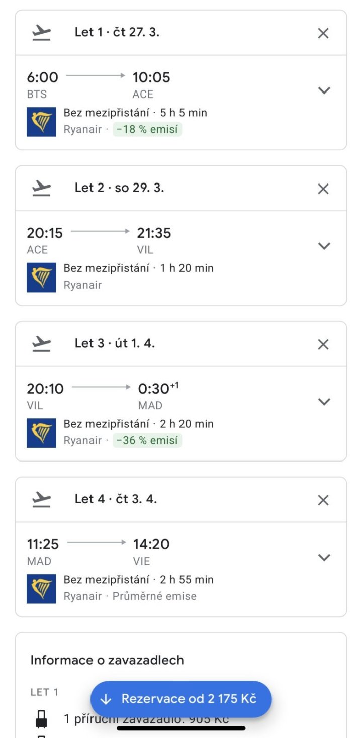Expand VIL to MAD flight details
362x738 pixels.
pyautogui.click(x=324, y=402)
